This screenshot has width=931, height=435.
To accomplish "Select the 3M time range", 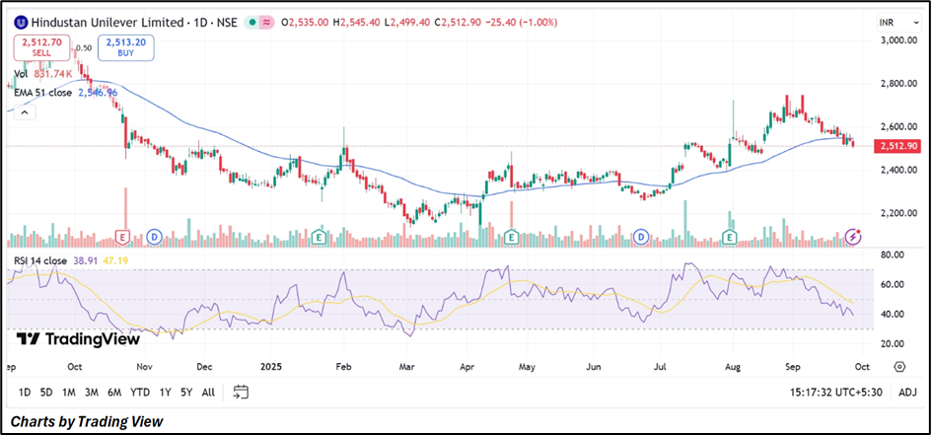I will (92, 392).
